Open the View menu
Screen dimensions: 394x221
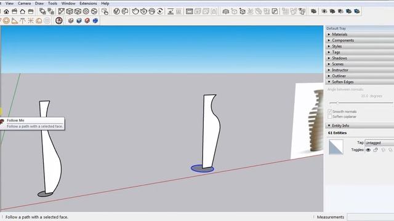click(x=10, y=4)
